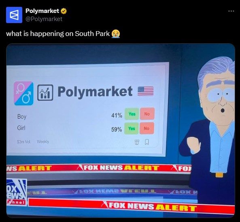This screenshot has height=222, width=240.
Task: Open the South Park image attachment
Action: pos(121,131)
